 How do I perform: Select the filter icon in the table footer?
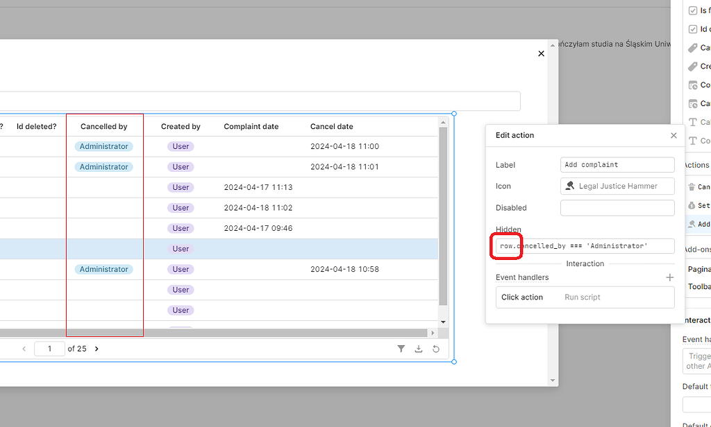click(401, 349)
